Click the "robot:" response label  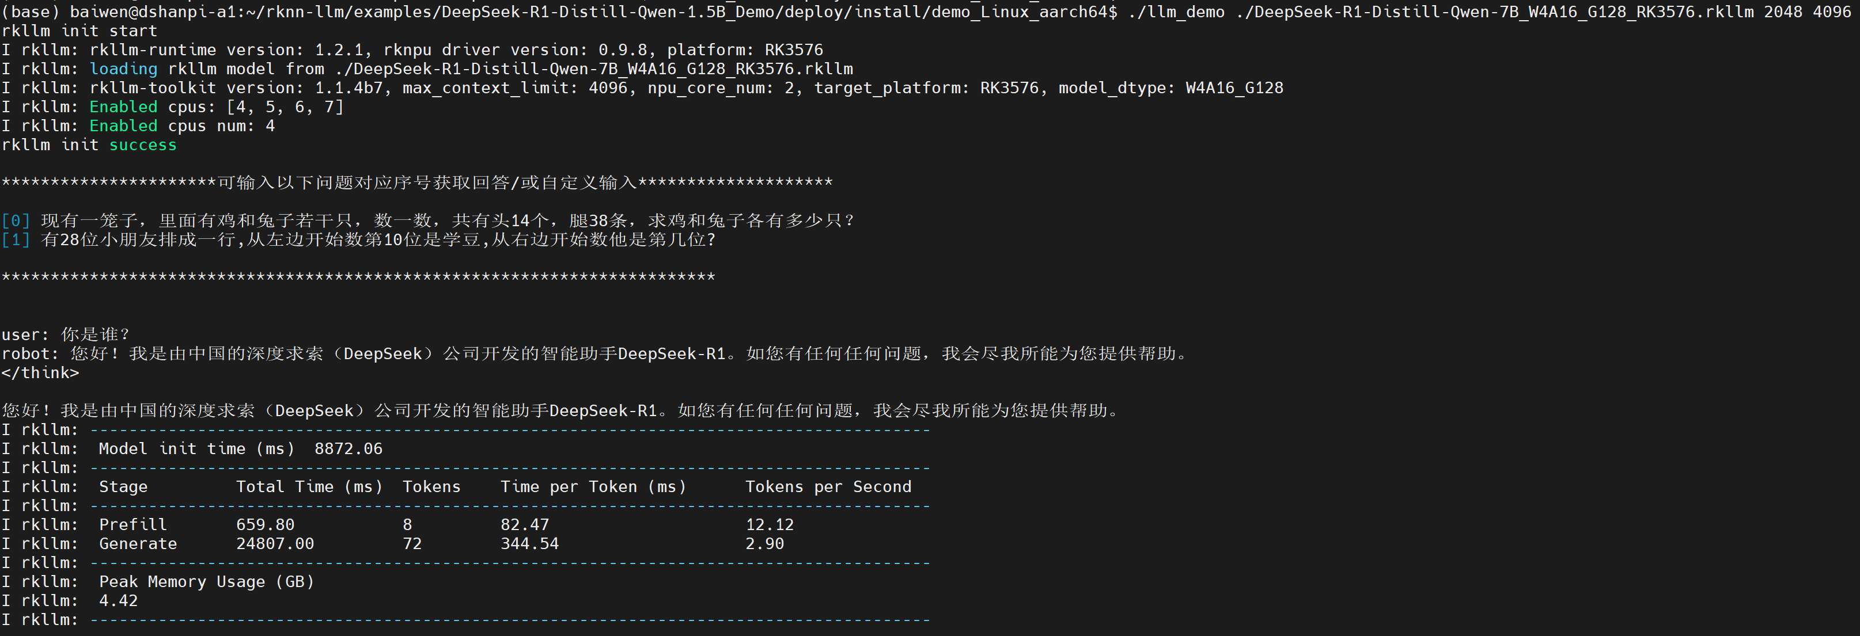point(29,354)
